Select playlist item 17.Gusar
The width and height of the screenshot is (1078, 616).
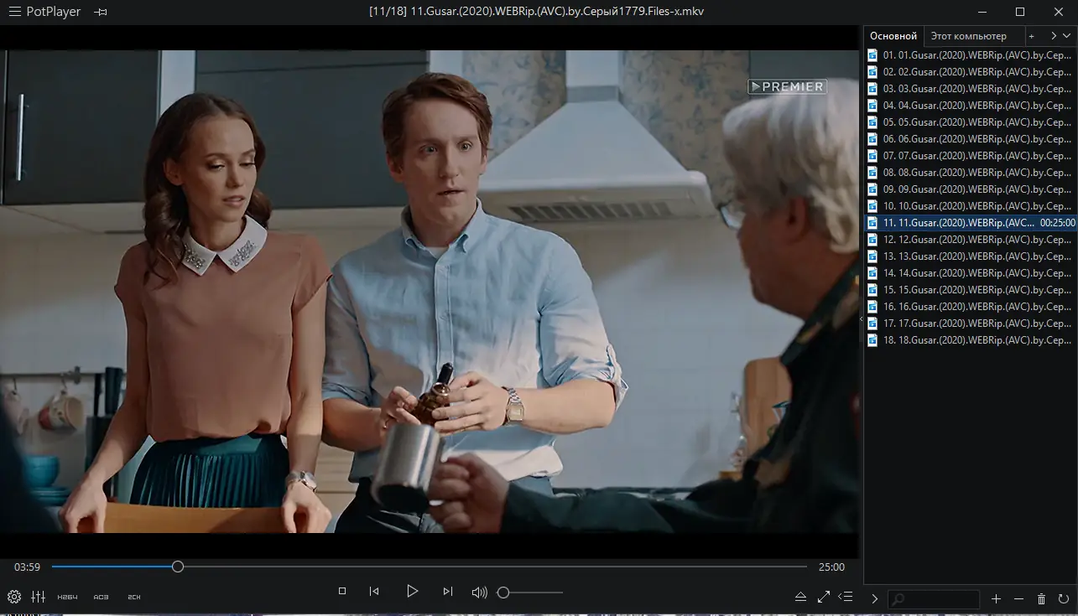point(971,324)
